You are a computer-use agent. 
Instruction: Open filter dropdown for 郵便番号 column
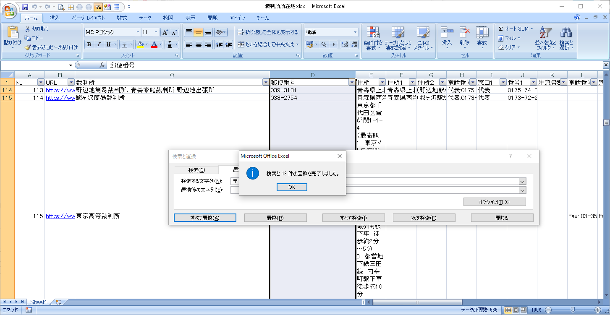[351, 83]
